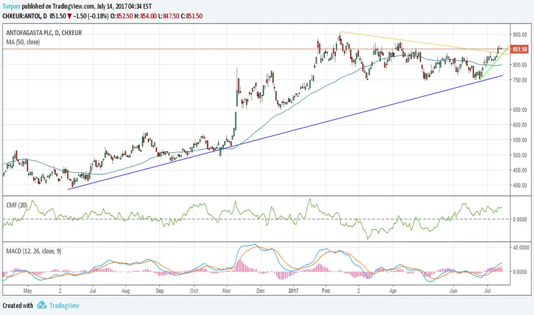Click the 500.00 price axis label
The width and height of the screenshot is (534, 315).
coord(520,155)
